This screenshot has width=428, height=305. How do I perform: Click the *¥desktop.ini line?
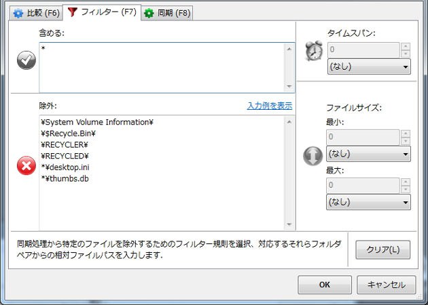coord(65,167)
